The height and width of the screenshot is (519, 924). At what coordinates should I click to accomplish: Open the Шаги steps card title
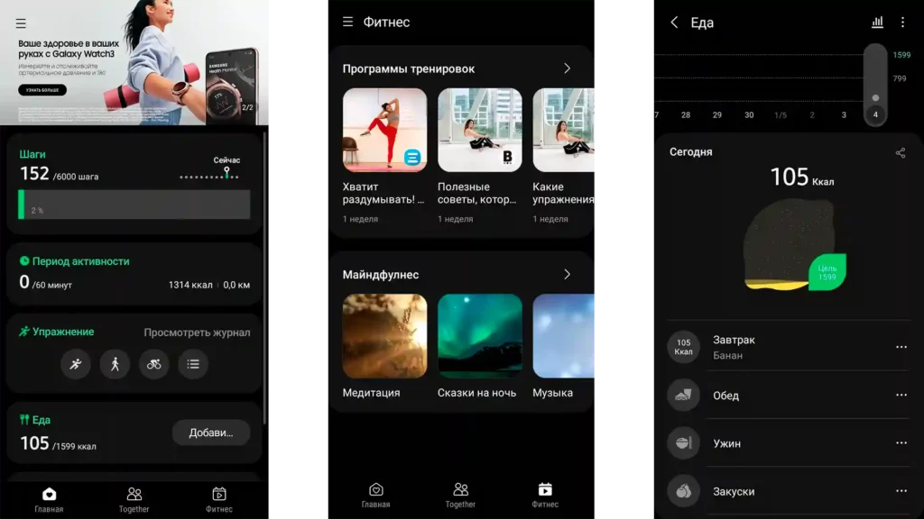point(32,154)
